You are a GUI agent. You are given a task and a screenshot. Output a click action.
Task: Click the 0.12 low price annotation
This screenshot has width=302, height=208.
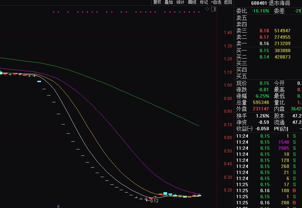tap(154, 201)
